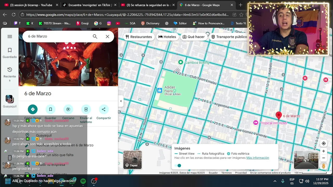This screenshot has width=333, height=187.
Task: Open Guardado saved places in sidebar
Action: [x=10, y=53]
